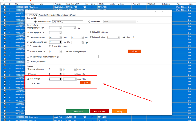
Task: Enable Chạy không trùng lặp checkbox
Action: point(91,32)
